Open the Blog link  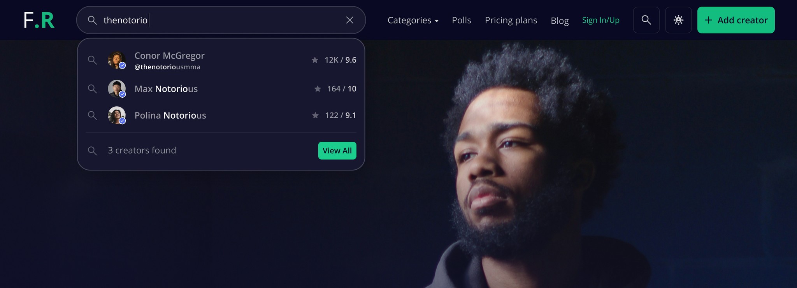point(560,21)
